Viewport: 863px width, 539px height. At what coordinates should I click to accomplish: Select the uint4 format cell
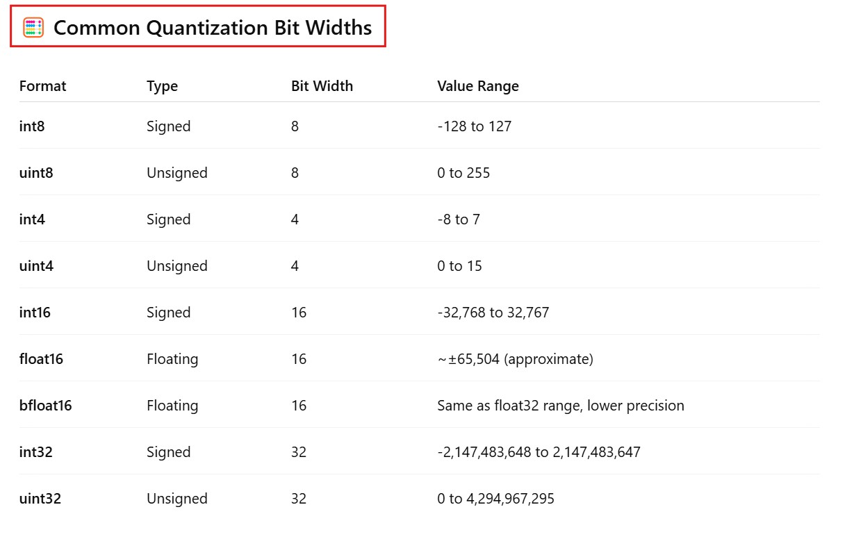(x=36, y=266)
